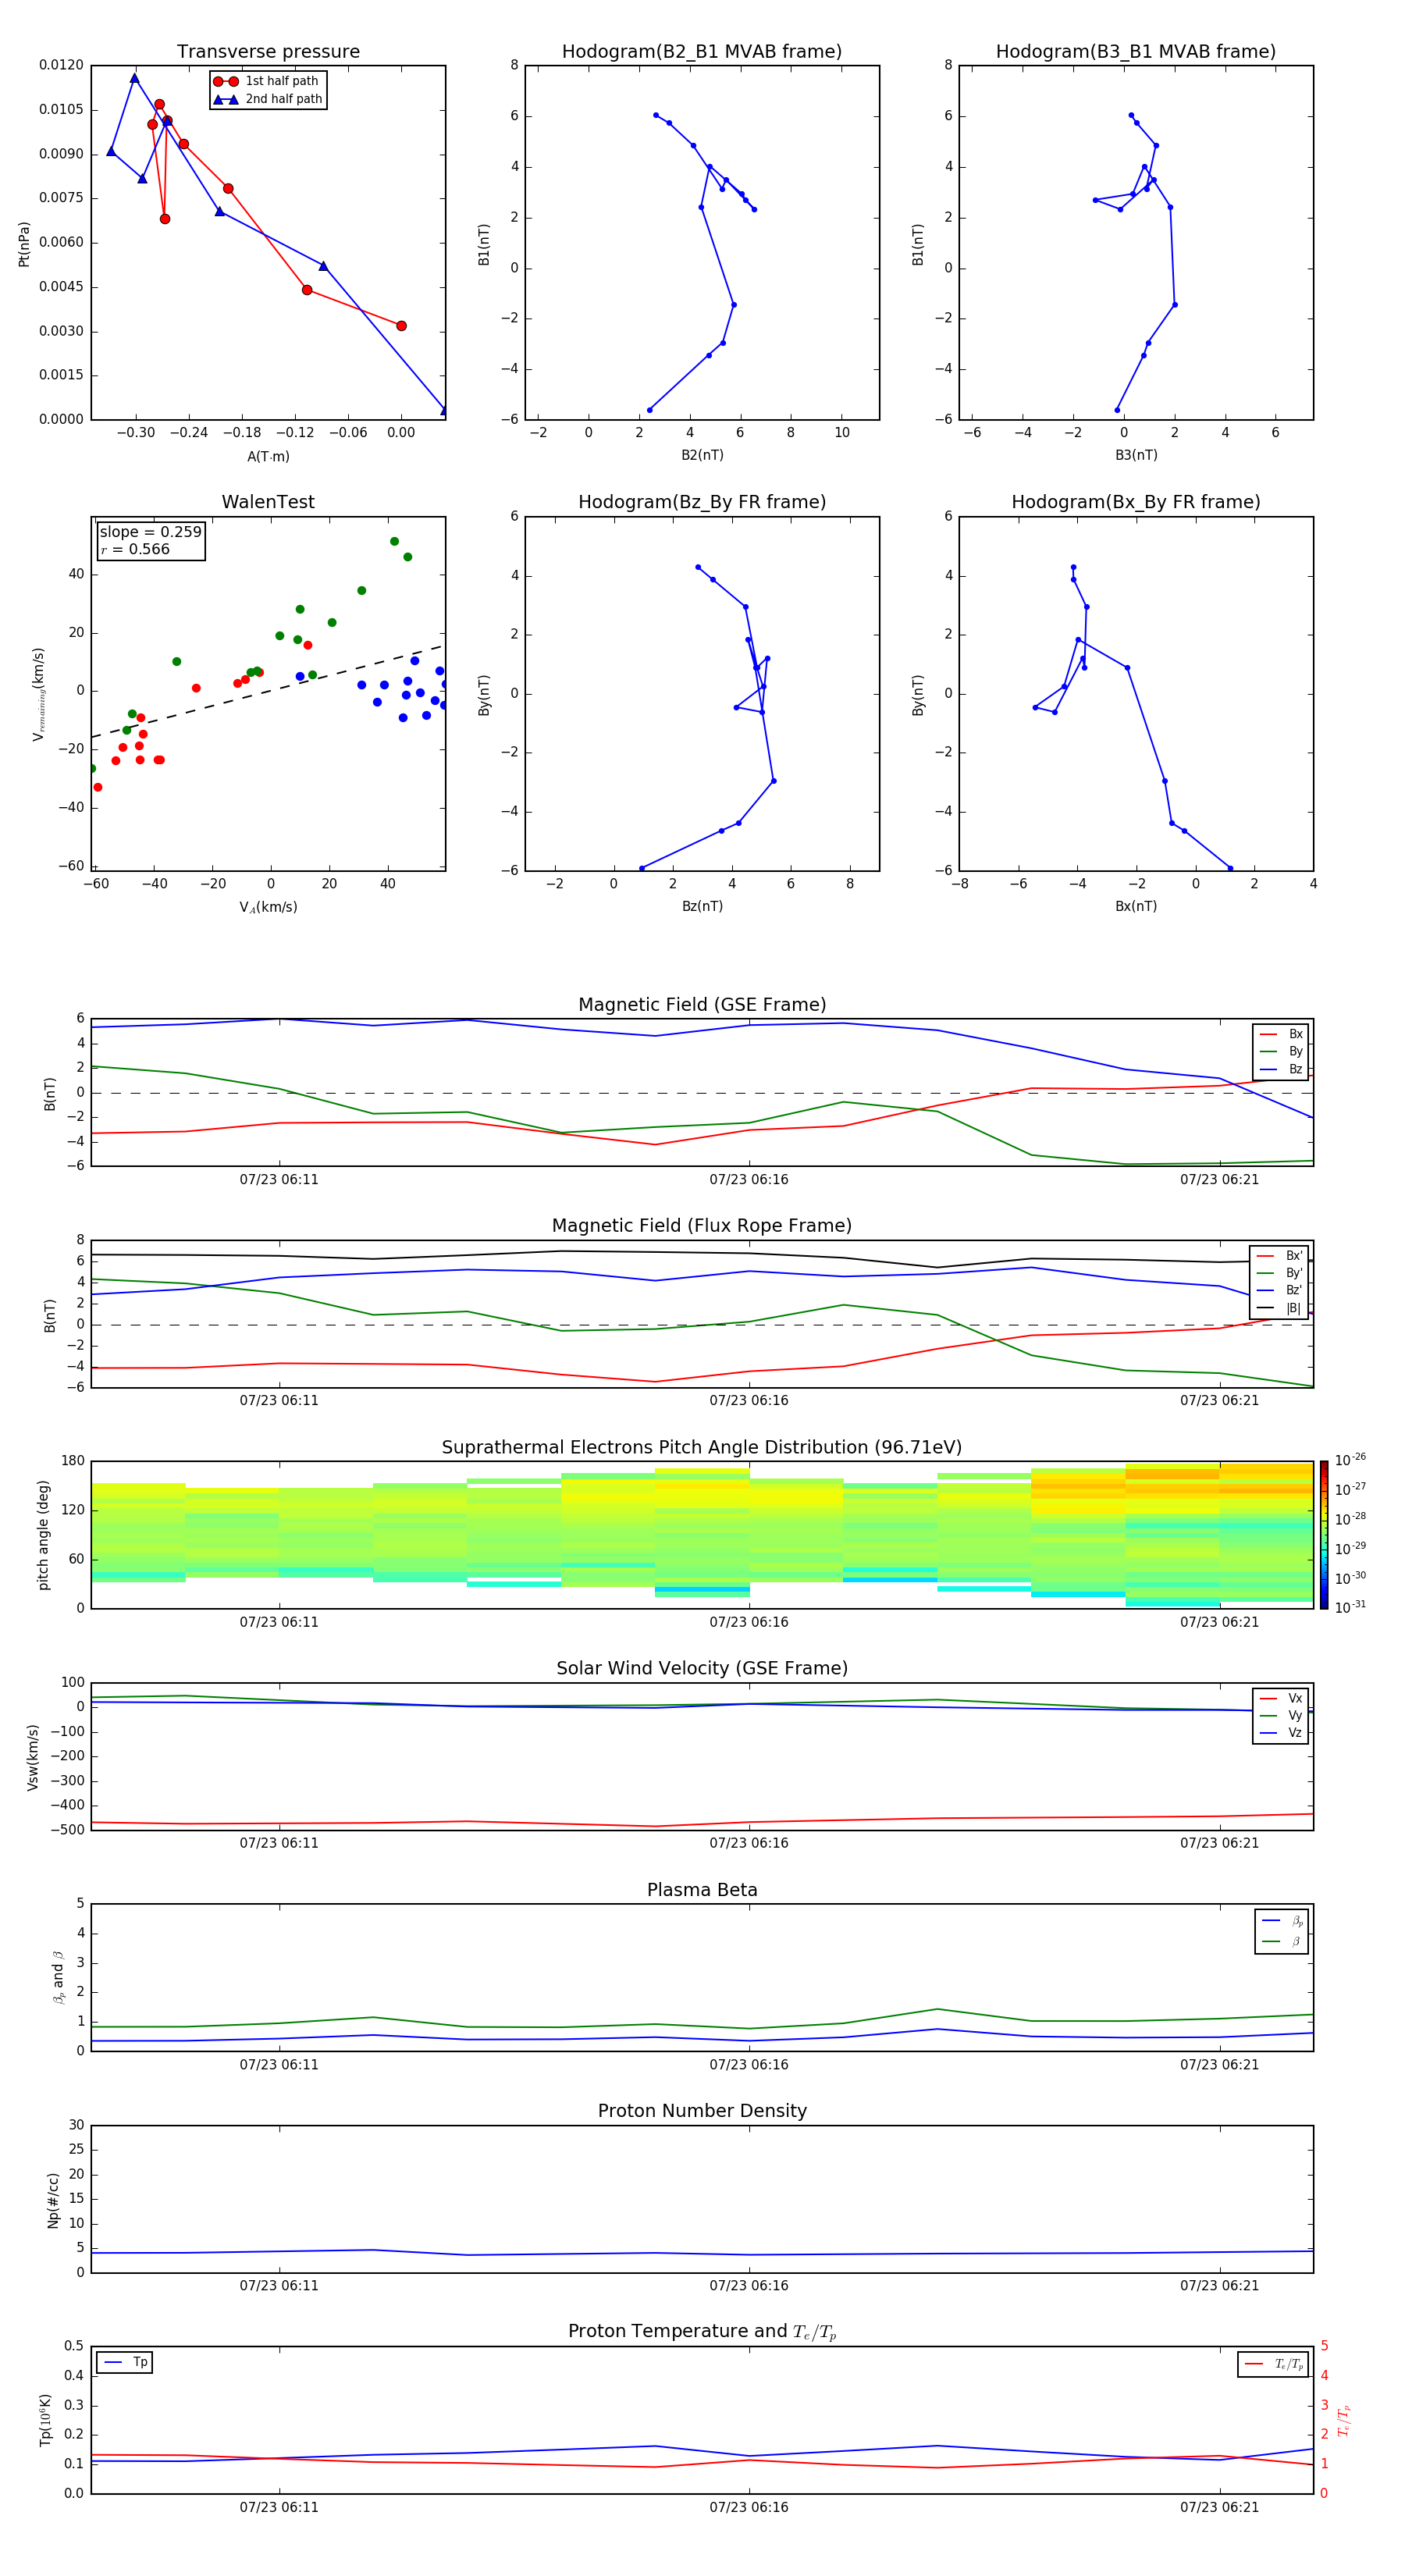Click the '1st half path' legend entry
The height and width of the screenshot is (2576, 1405).
tap(266, 81)
